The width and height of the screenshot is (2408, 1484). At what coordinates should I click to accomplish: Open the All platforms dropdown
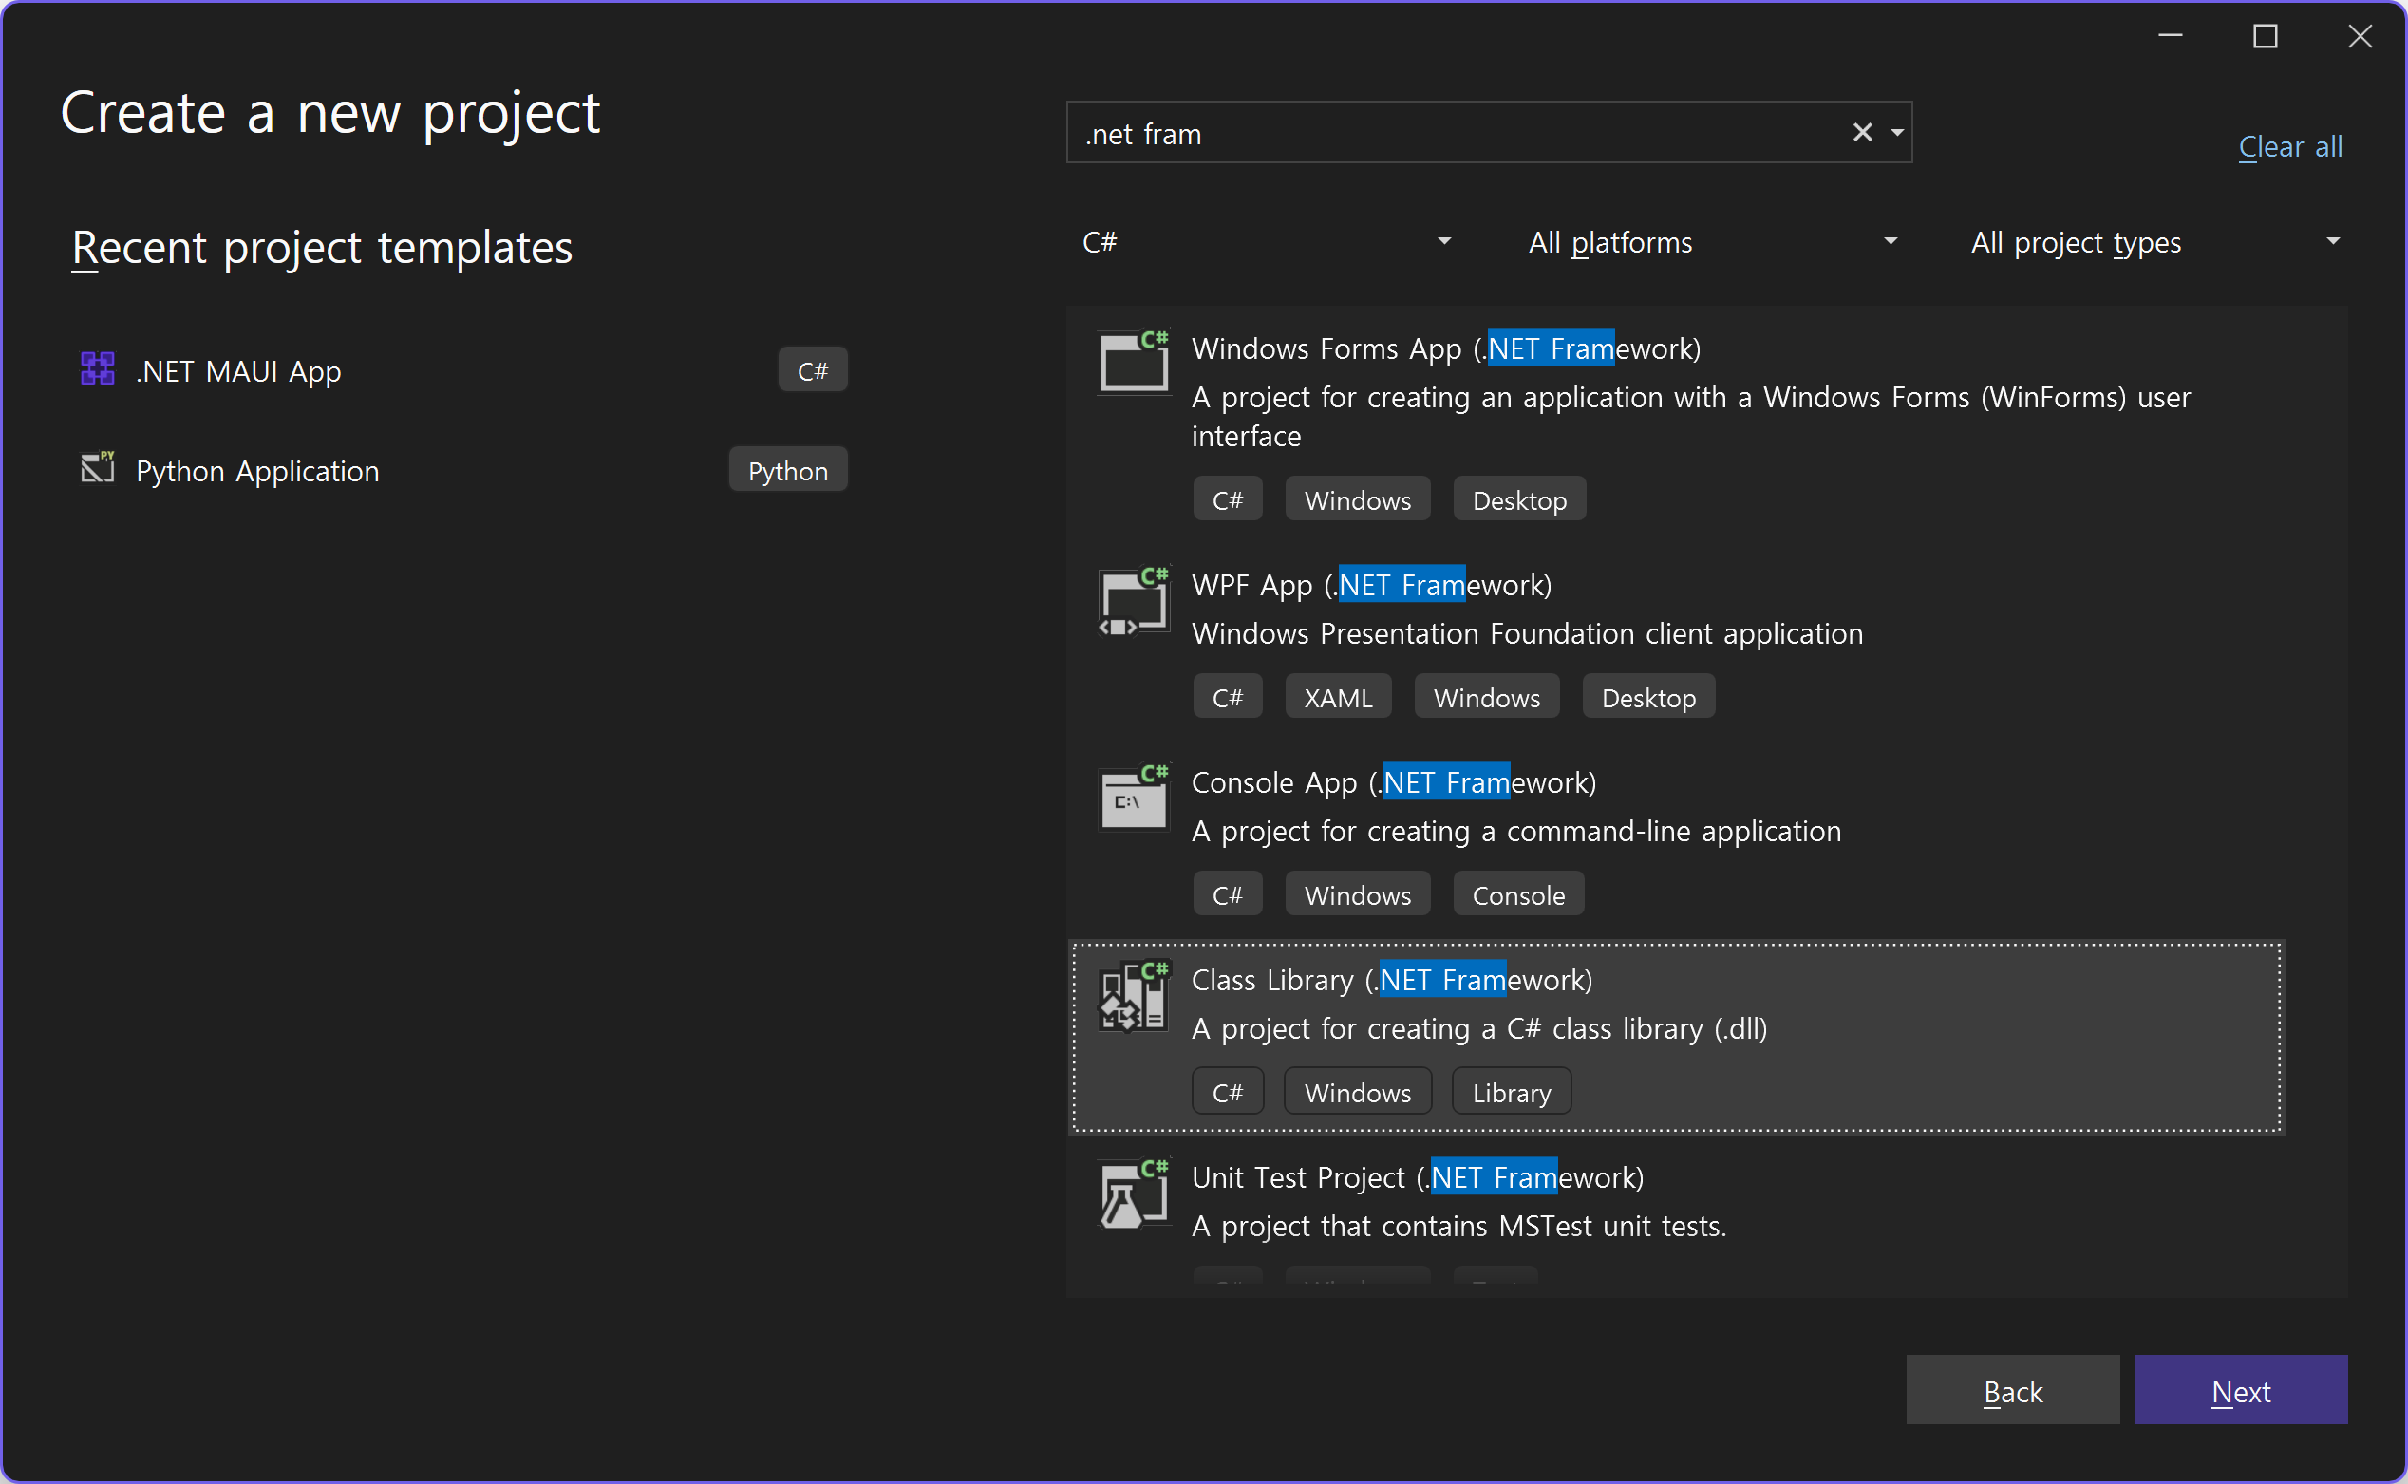(x=1711, y=242)
